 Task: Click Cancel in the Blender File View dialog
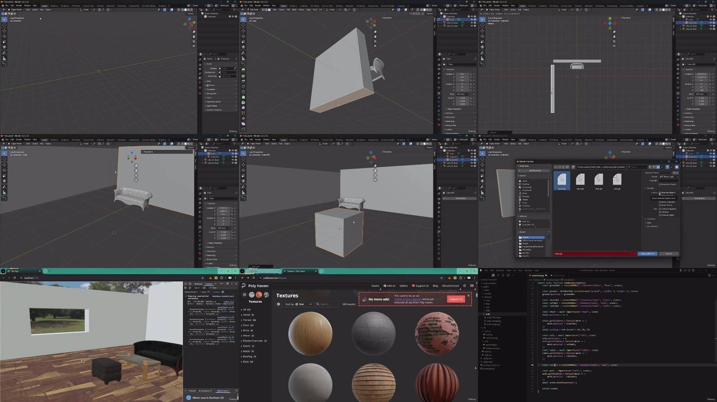click(x=669, y=254)
